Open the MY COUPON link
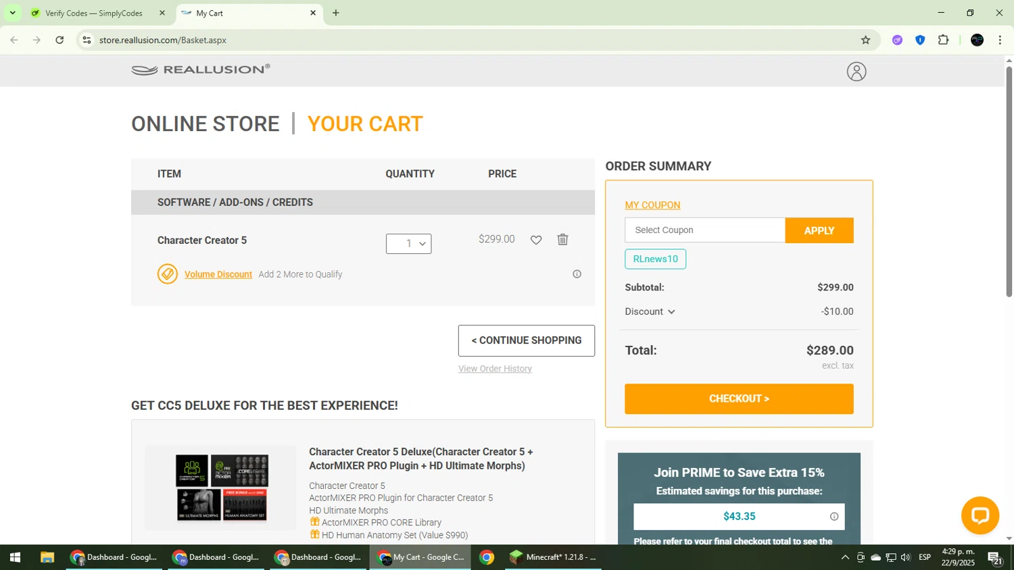The image size is (1014, 570). coord(652,205)
